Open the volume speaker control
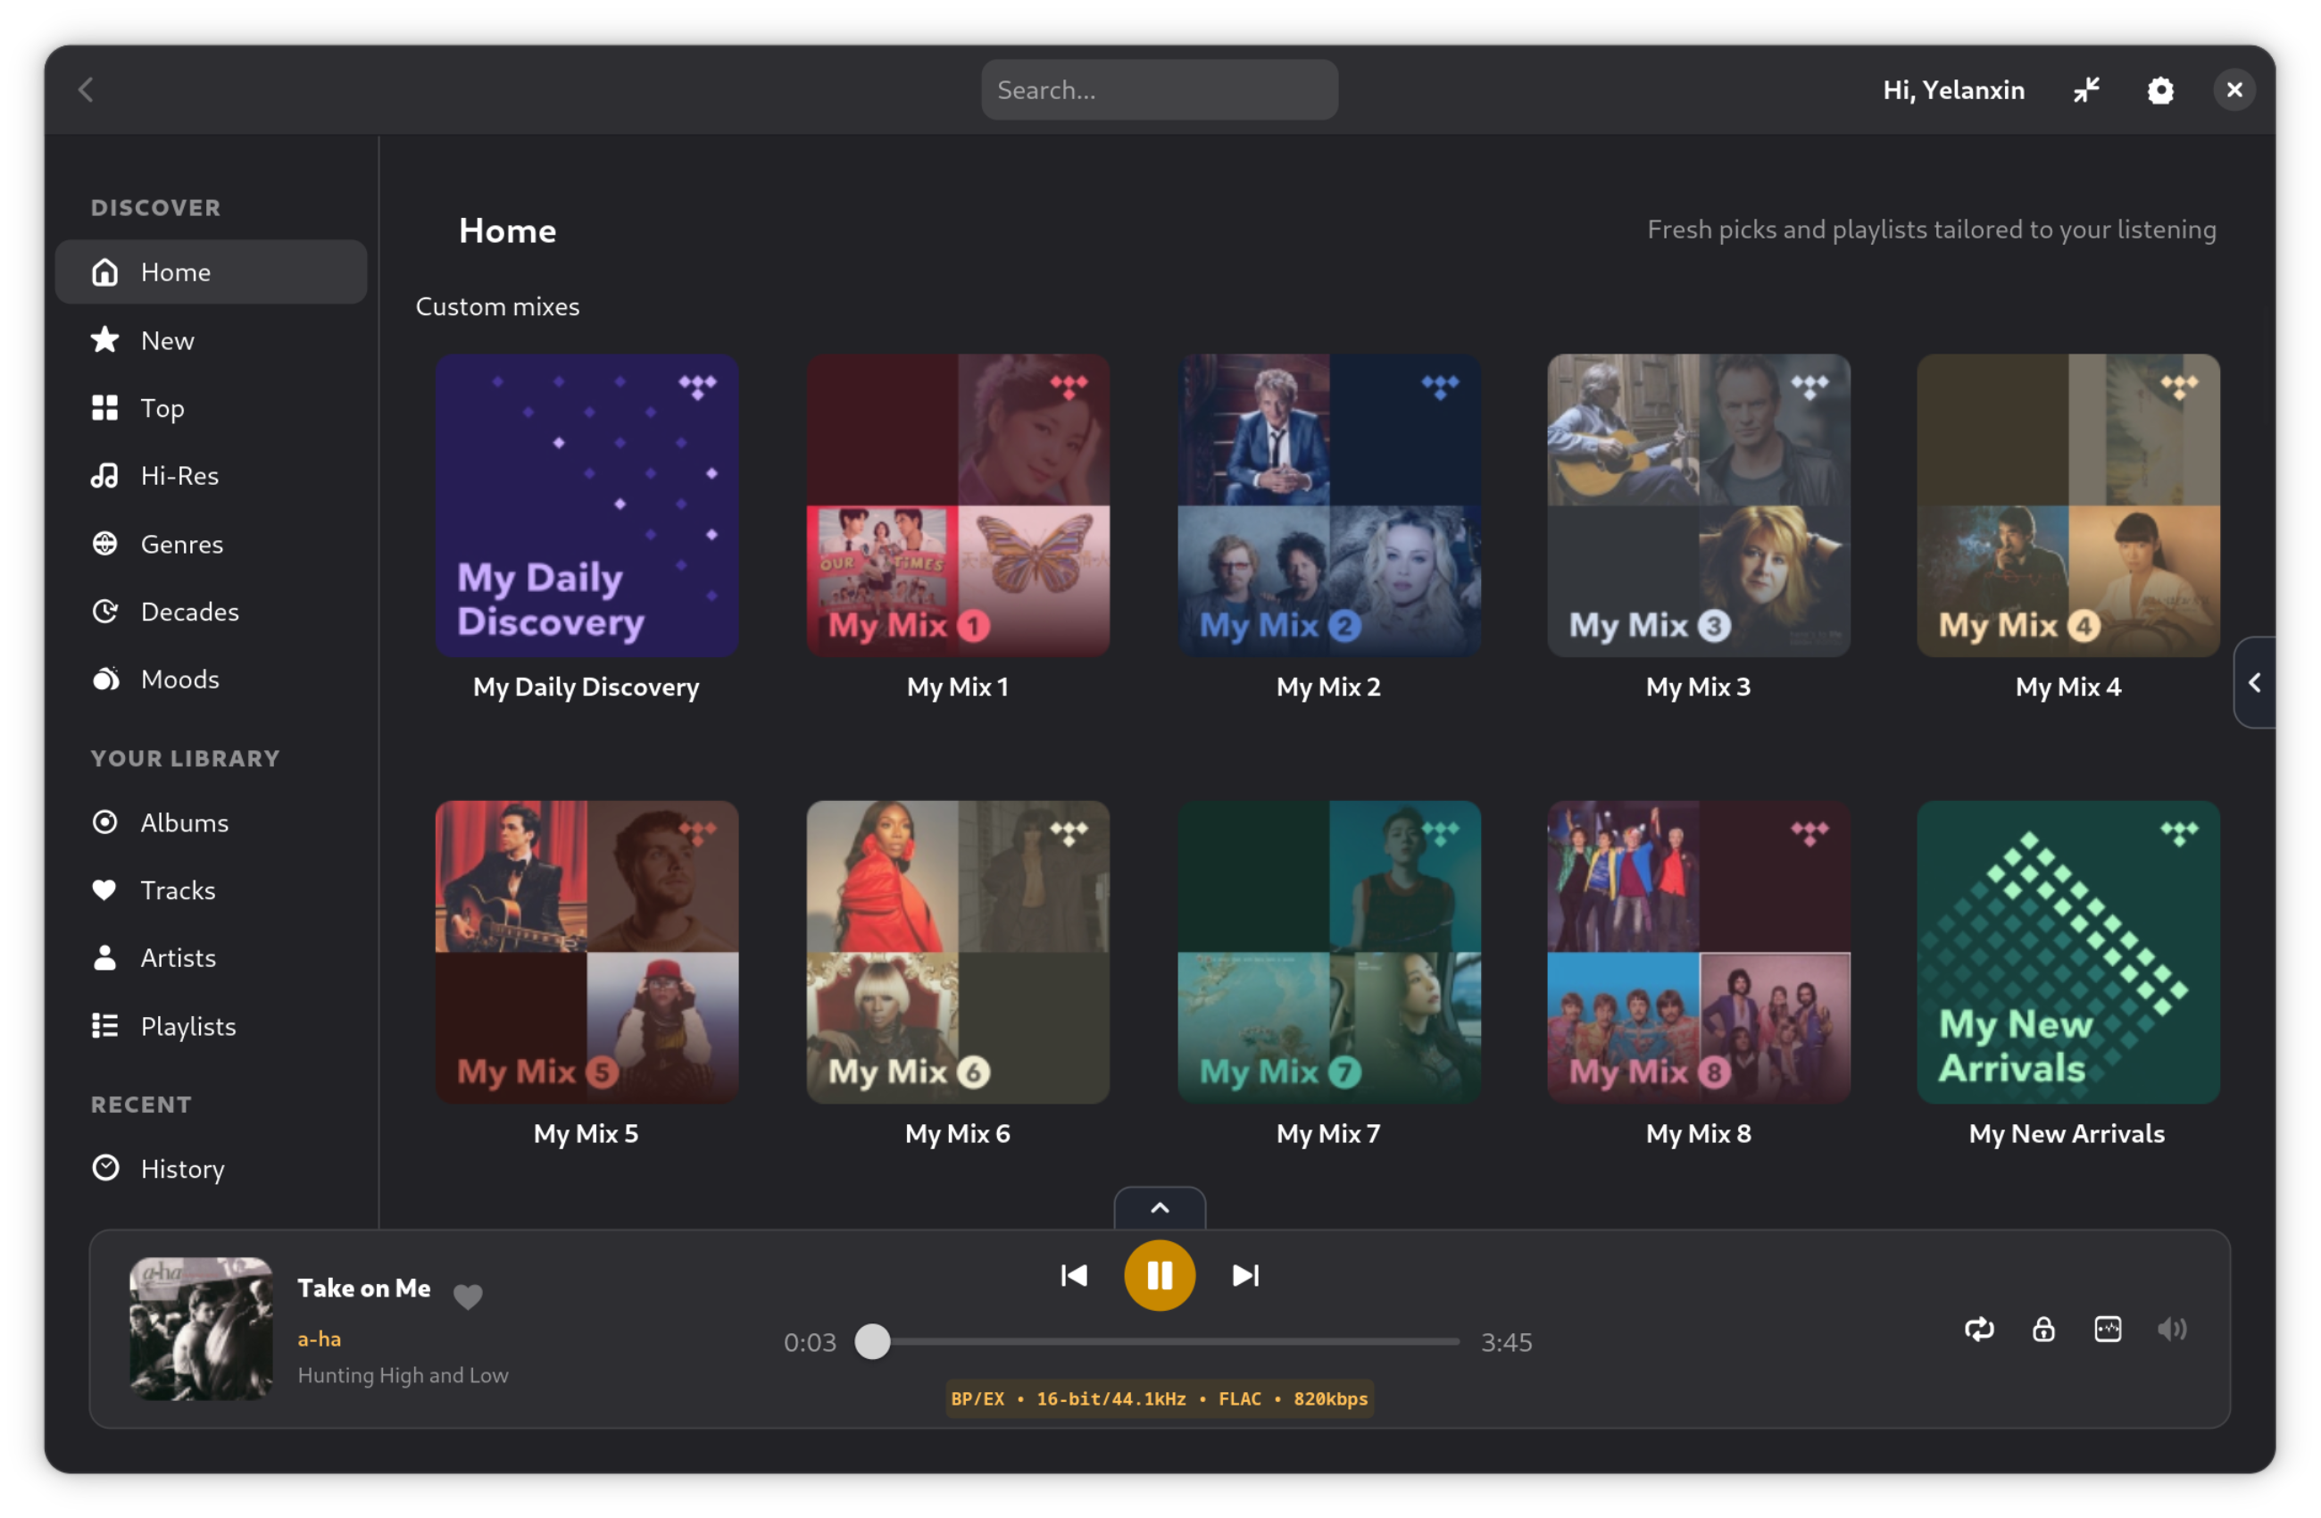Screen dimensions: 2321x1518 2173,1329
